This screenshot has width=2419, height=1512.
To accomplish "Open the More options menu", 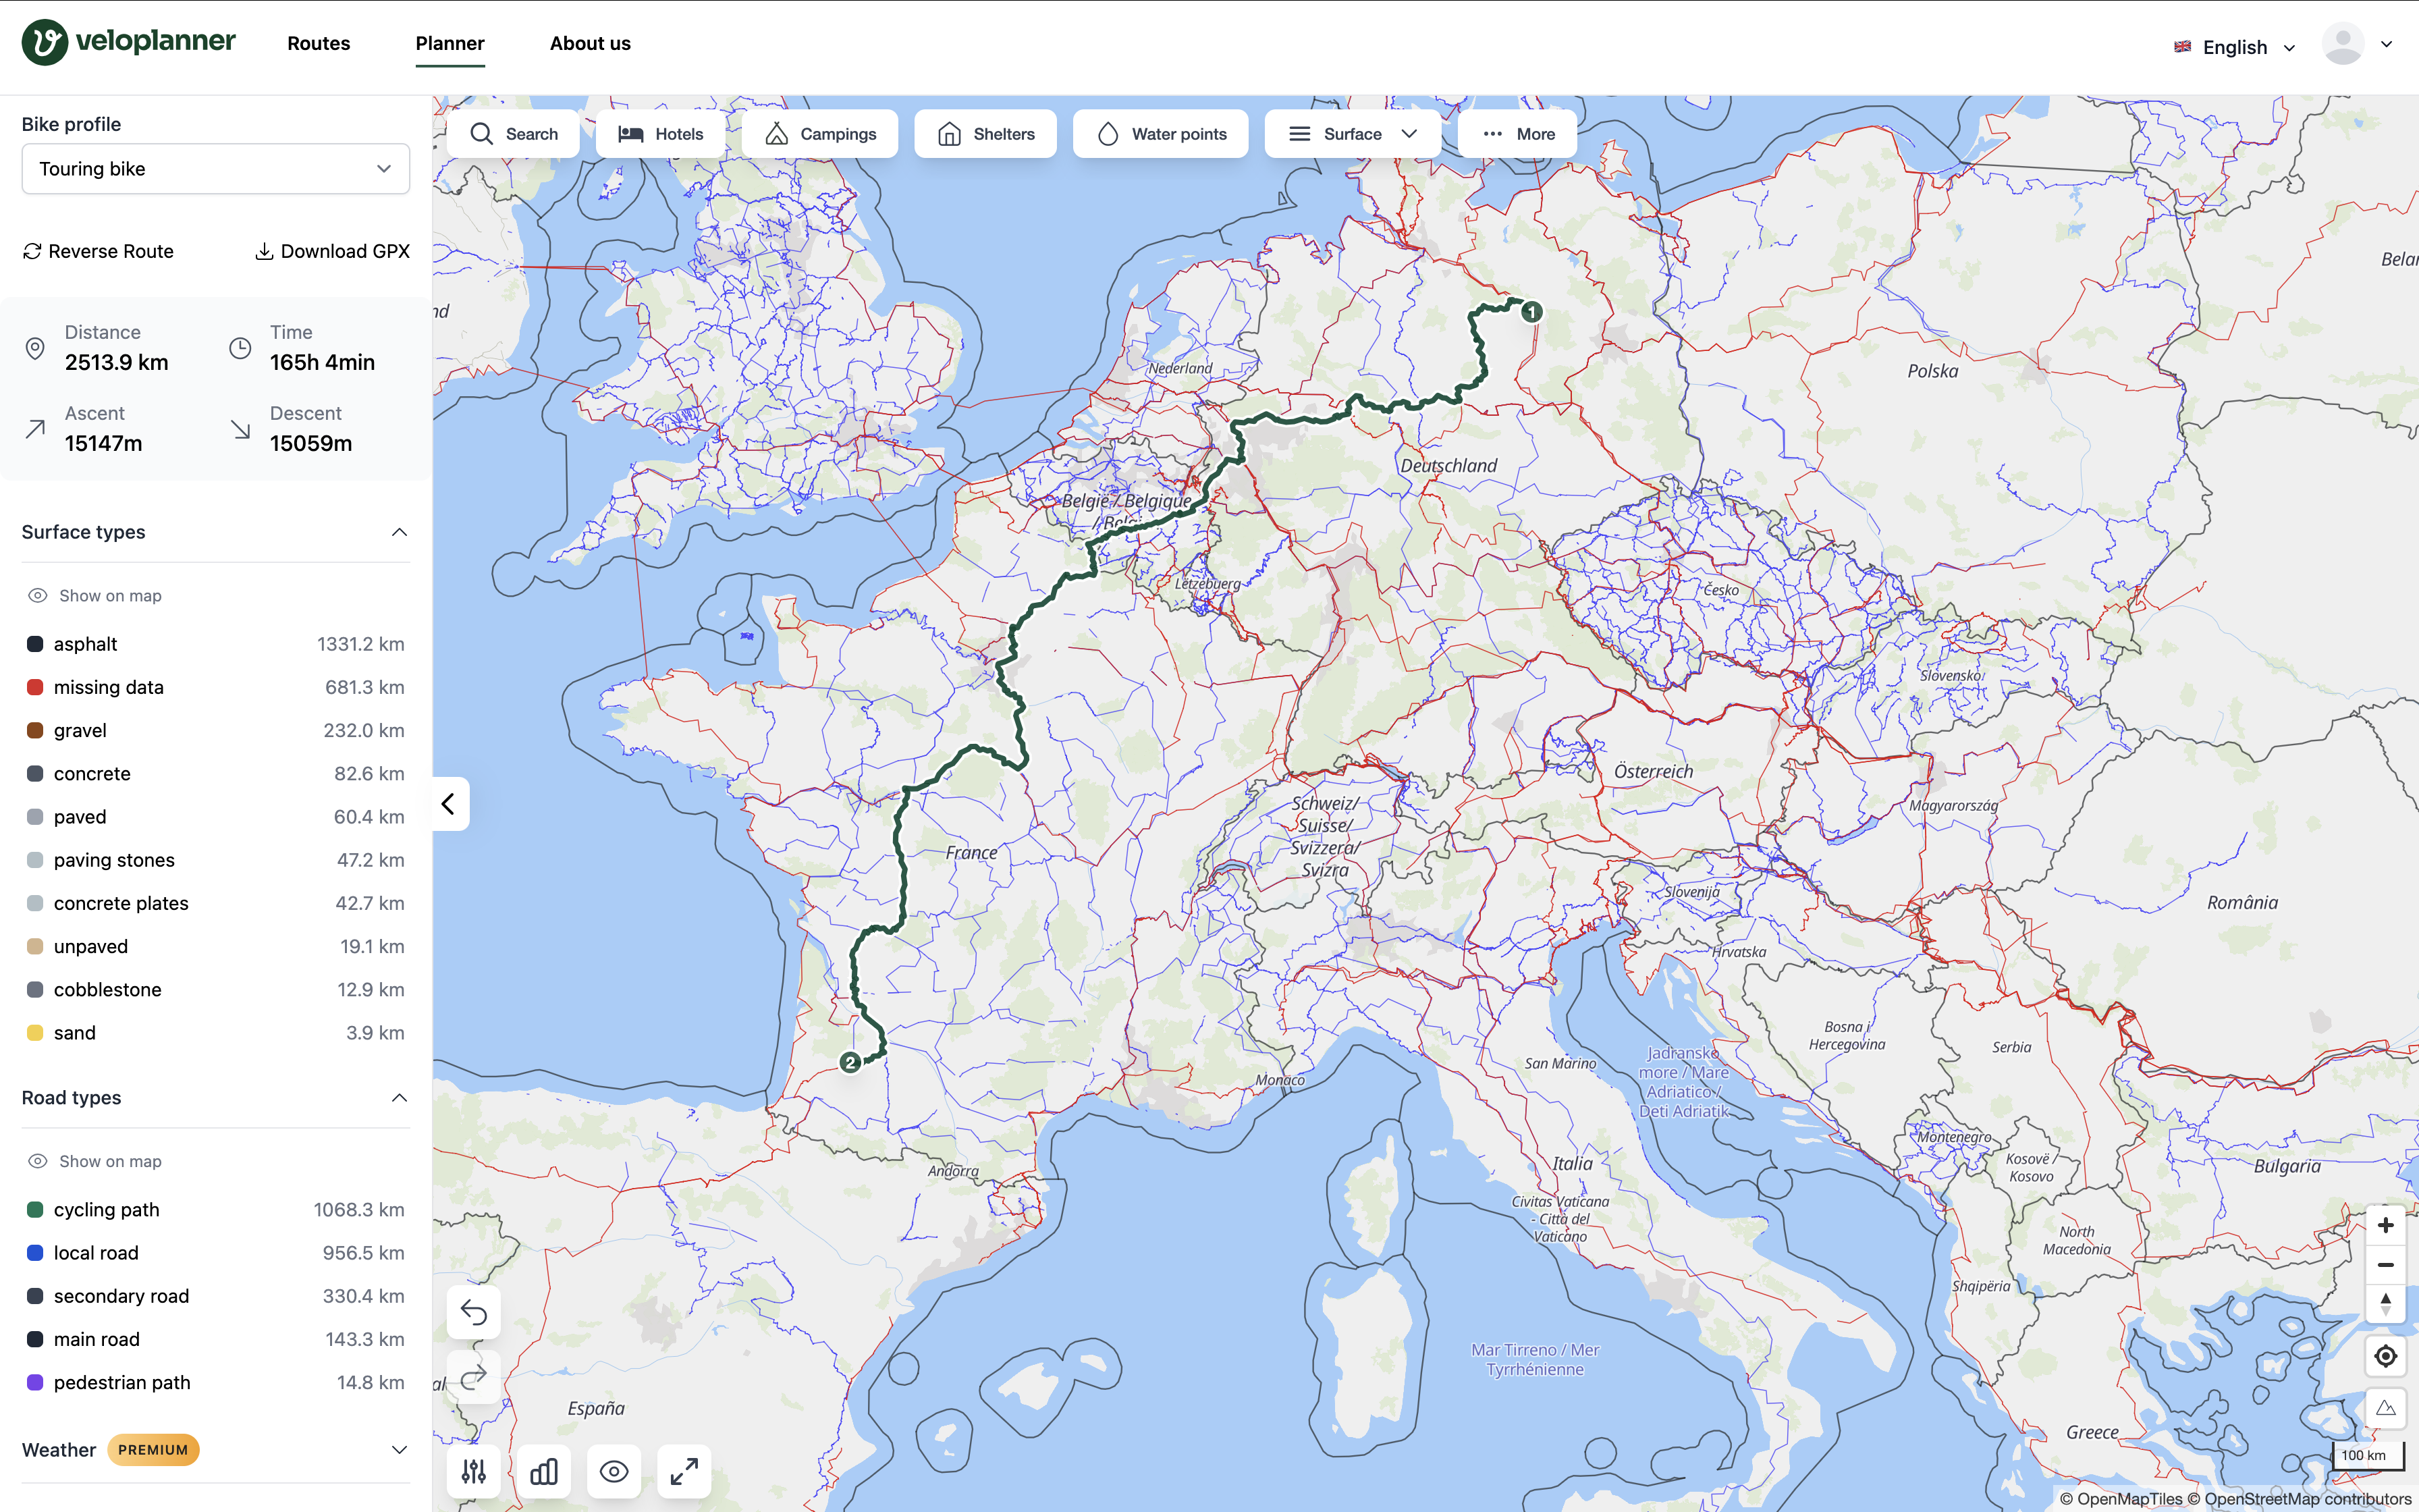I will click(1517, 134).
